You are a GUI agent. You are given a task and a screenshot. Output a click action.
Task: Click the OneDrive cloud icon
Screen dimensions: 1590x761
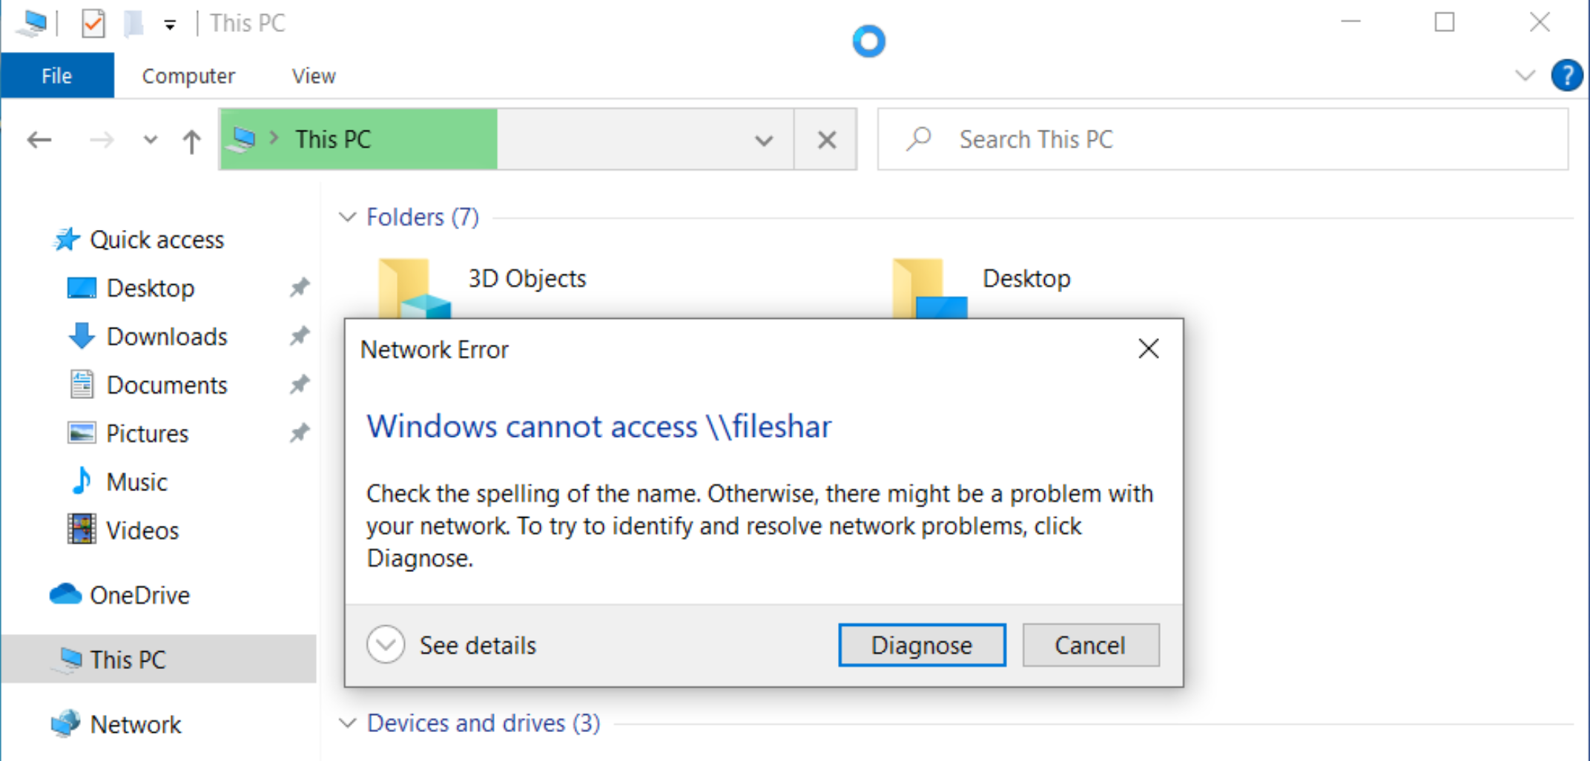click(65, 594)
